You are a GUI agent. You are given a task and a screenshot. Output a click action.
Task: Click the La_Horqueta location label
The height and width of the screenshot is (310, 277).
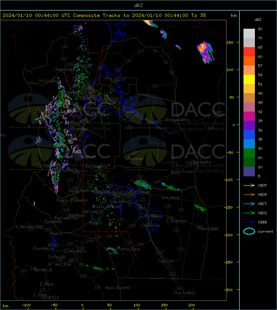click(199, 162)
